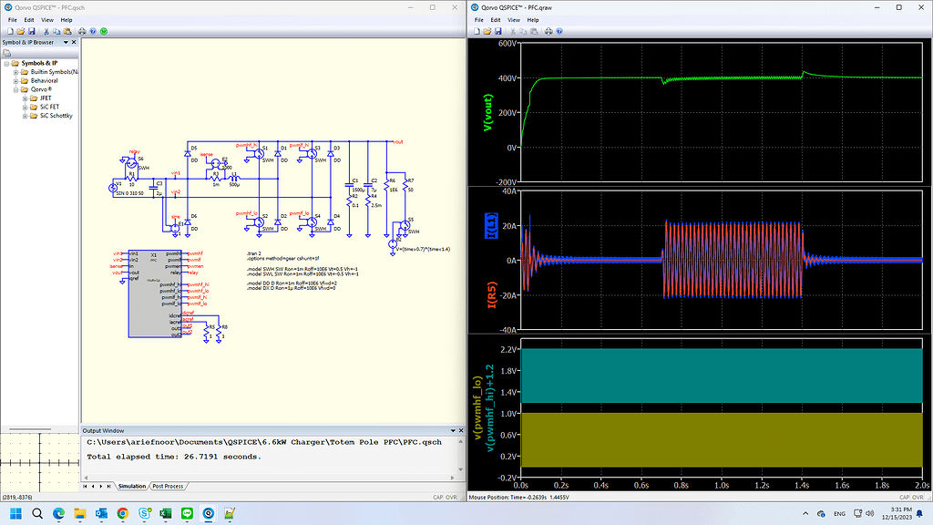Click the Paste toolbar icon

(x=67, y=32)
